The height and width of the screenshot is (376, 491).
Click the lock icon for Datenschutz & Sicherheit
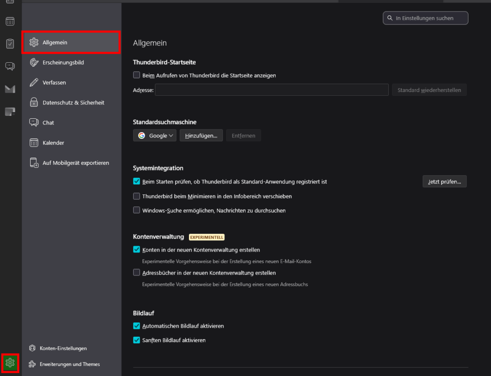coord(34,103)
